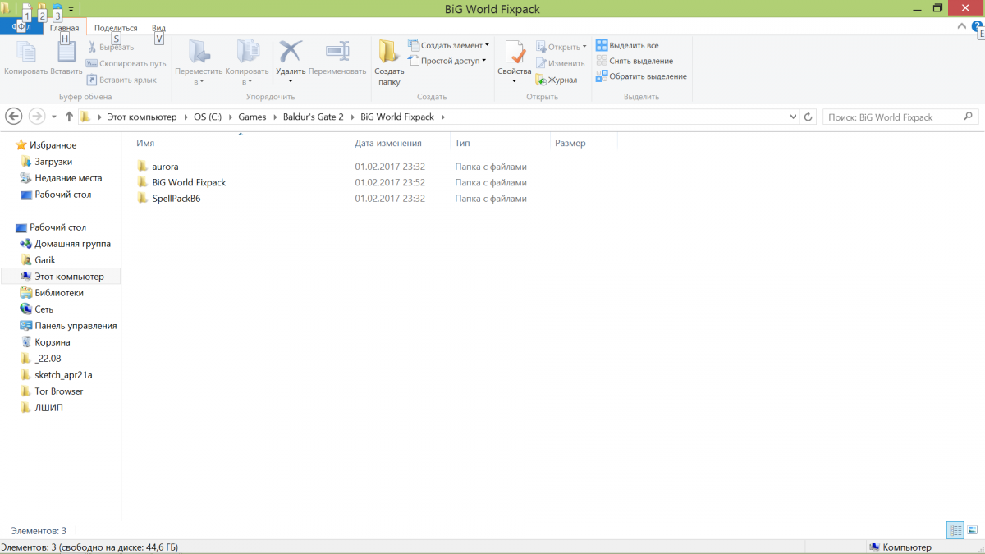
Task: Open the _22.08 folder in sidebar
Action: [x=48, y=359]
